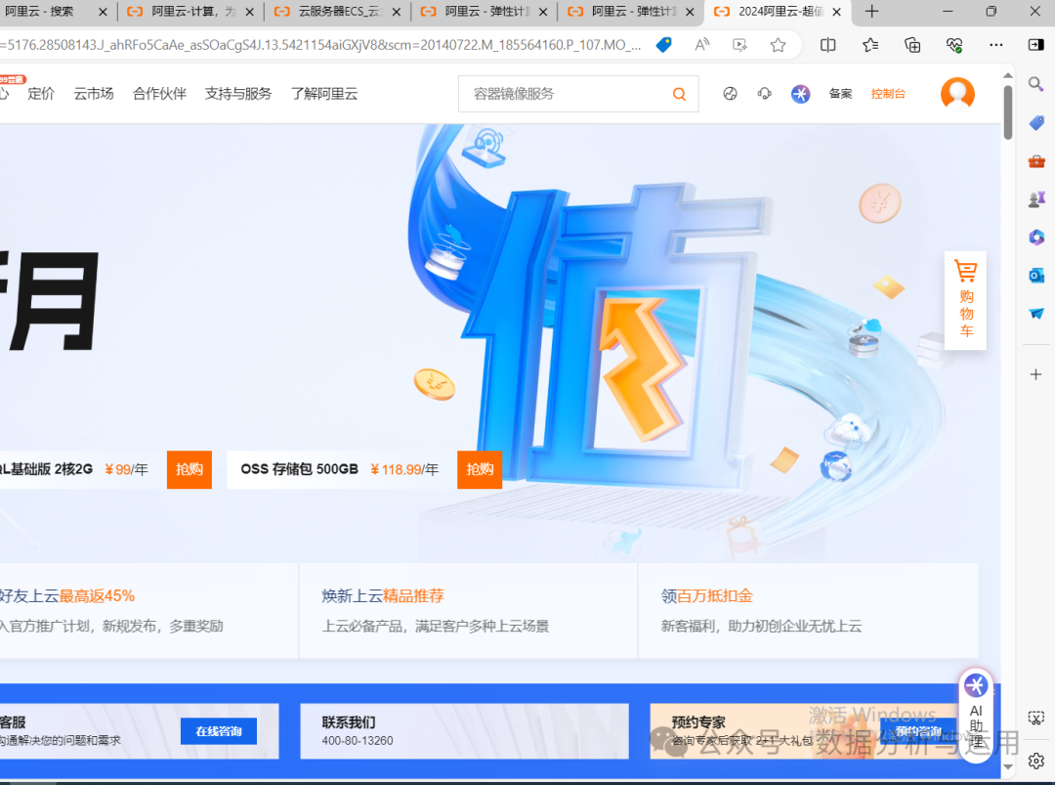This screenshot has width=1055, height=785.
Task: Open the shopping cart side widget
Action: (x=965, y=300)
